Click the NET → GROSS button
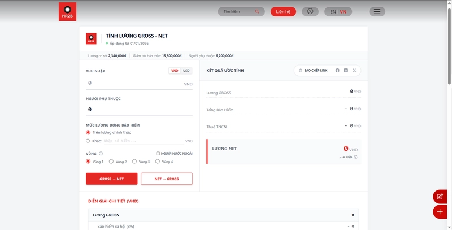452x230 pixels. click(167, 179)
